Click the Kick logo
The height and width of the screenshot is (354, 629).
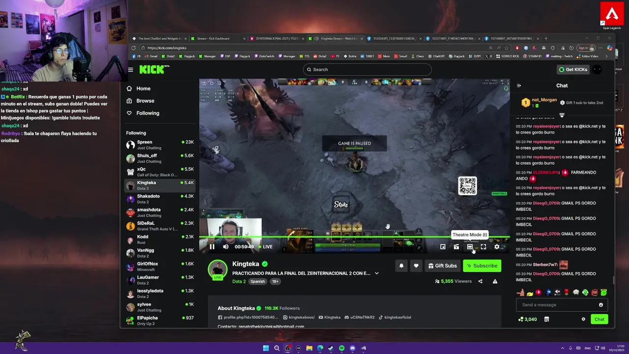pos(152,69)
